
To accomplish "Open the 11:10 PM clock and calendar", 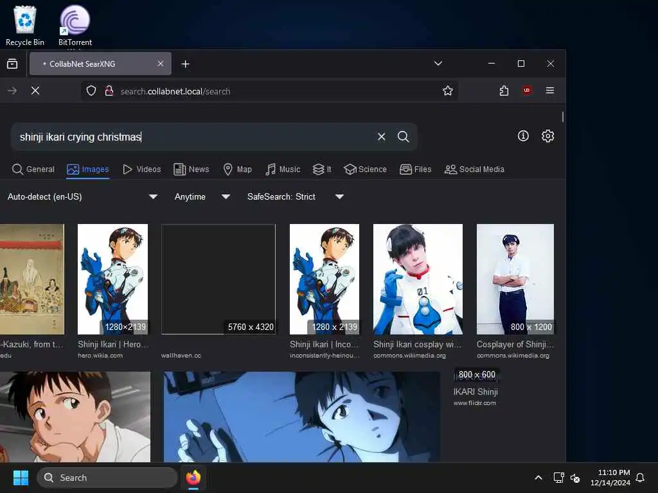I will pyautogui.click(x=610, y=478).
